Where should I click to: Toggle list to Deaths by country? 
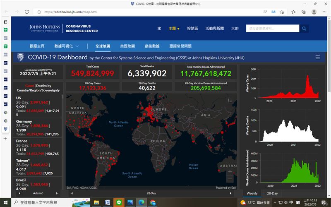tap(43, 86)
